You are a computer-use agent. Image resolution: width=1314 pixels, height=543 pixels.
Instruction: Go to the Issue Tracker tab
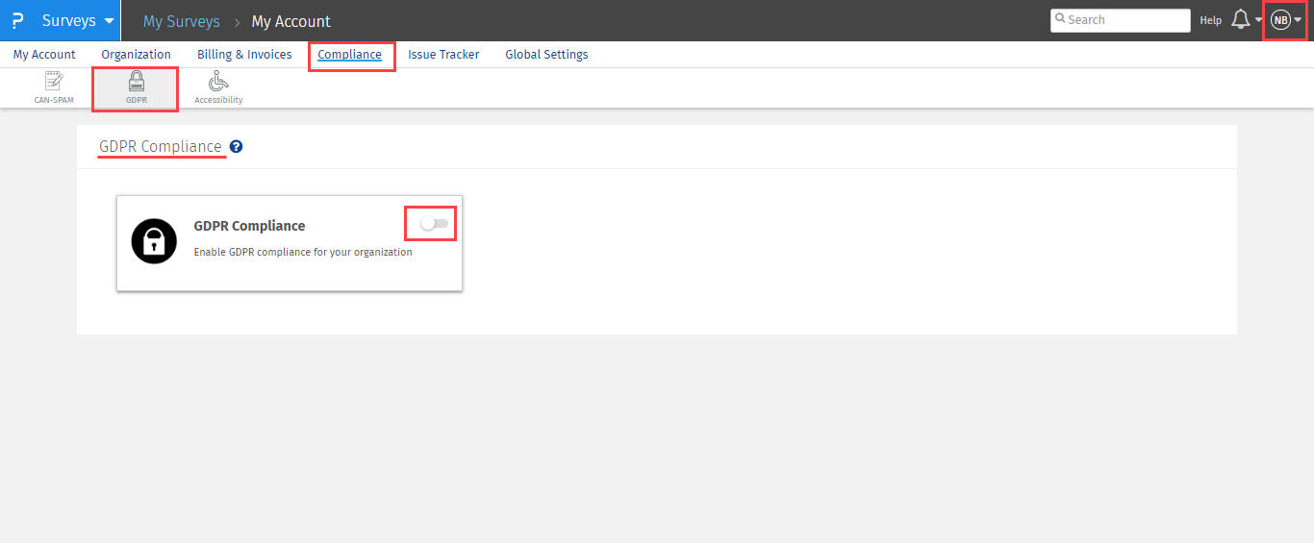point(443,55)
